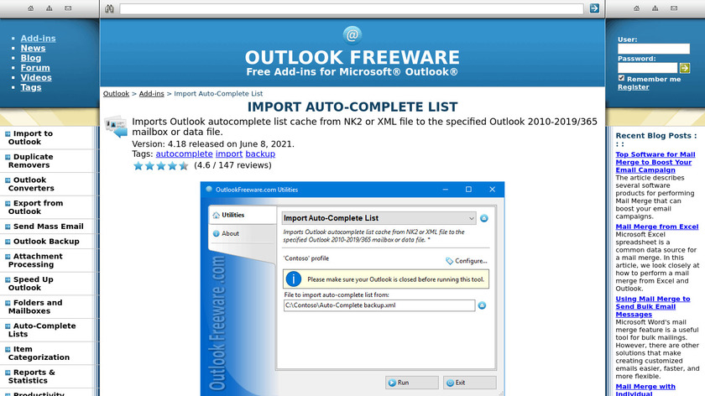The image size is (705, 396).
Task: Open the News menu link
Action: click(33, 48)
